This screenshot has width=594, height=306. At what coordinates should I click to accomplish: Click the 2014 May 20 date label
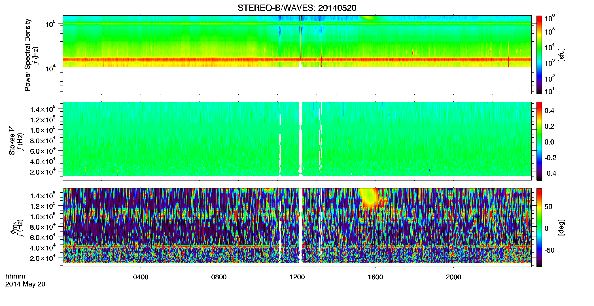click(25, 284)
